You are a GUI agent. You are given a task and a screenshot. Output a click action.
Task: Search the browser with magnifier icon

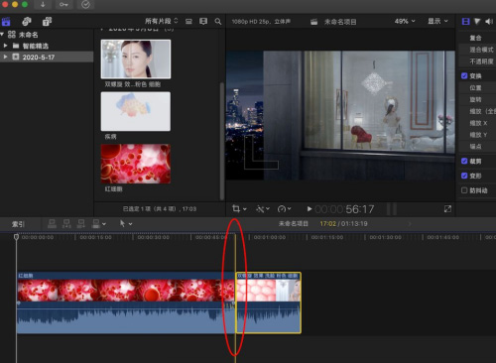point(218,22)
